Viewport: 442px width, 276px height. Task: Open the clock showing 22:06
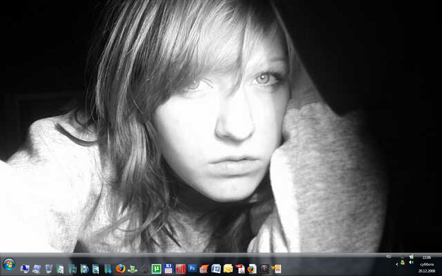pos(427,258)
